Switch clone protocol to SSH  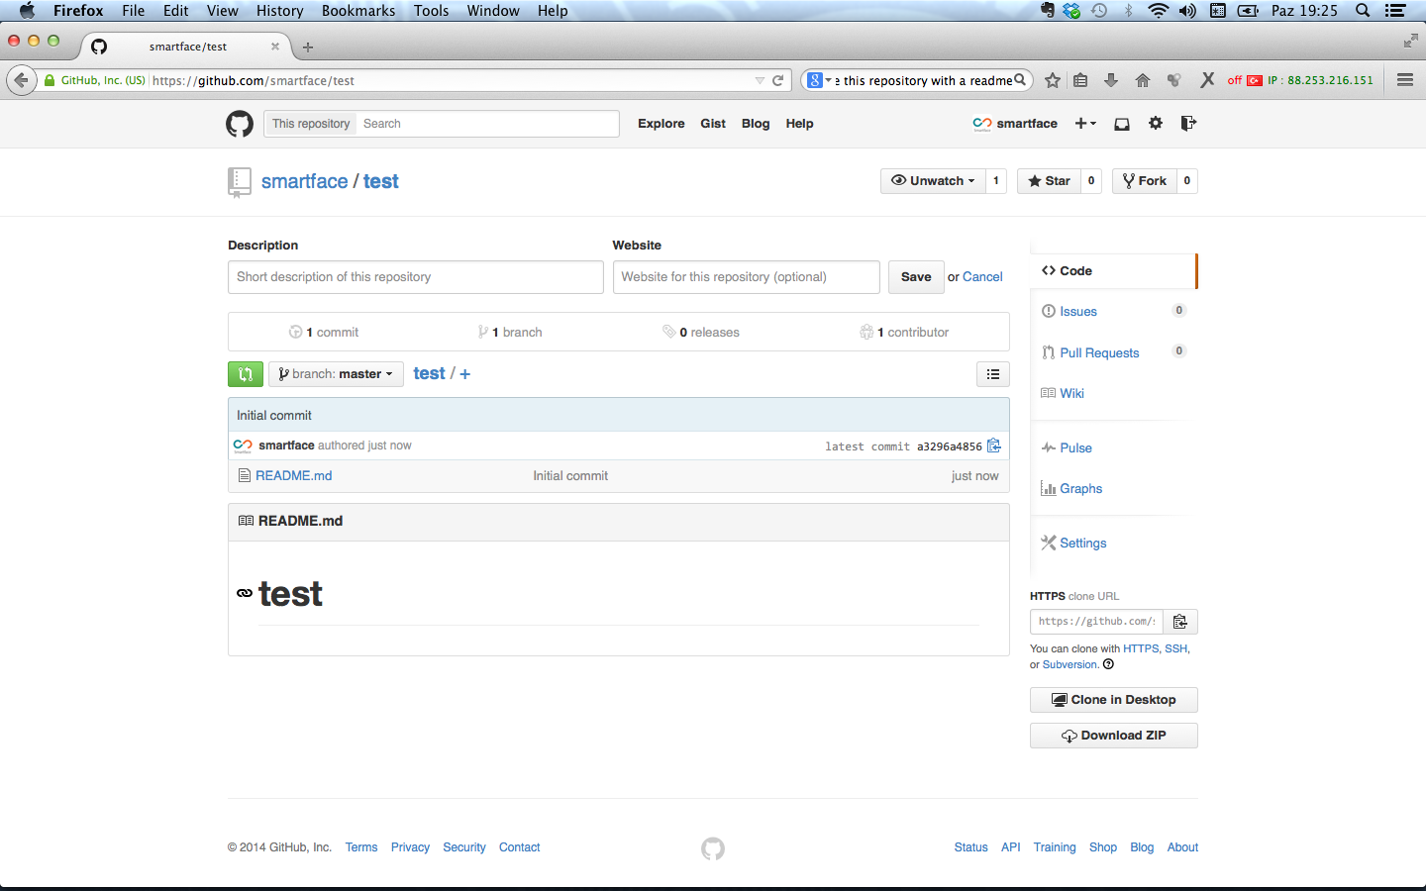[1175, 648]
